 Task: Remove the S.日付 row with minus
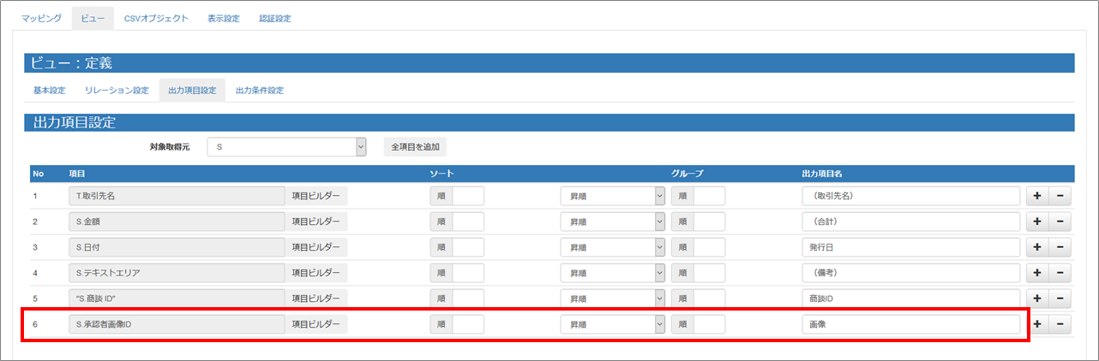click(1060, 247)
